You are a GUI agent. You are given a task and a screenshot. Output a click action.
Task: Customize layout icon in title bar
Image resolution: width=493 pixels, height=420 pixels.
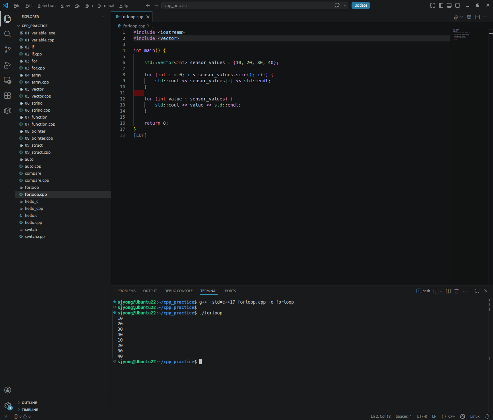tap(433, 5)
